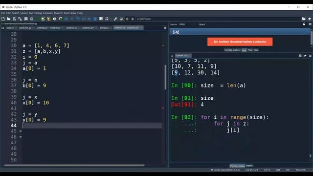Run the selection or current line
Screen dimensions: 313x176
pyautogui.click(x=54, y=19)
